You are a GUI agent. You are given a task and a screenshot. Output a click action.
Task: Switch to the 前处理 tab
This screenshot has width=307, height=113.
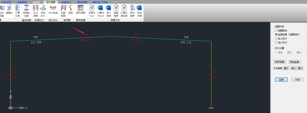[x=36, y=2]
